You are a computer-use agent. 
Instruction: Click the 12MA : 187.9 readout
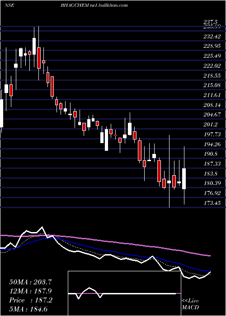point(30,291)
